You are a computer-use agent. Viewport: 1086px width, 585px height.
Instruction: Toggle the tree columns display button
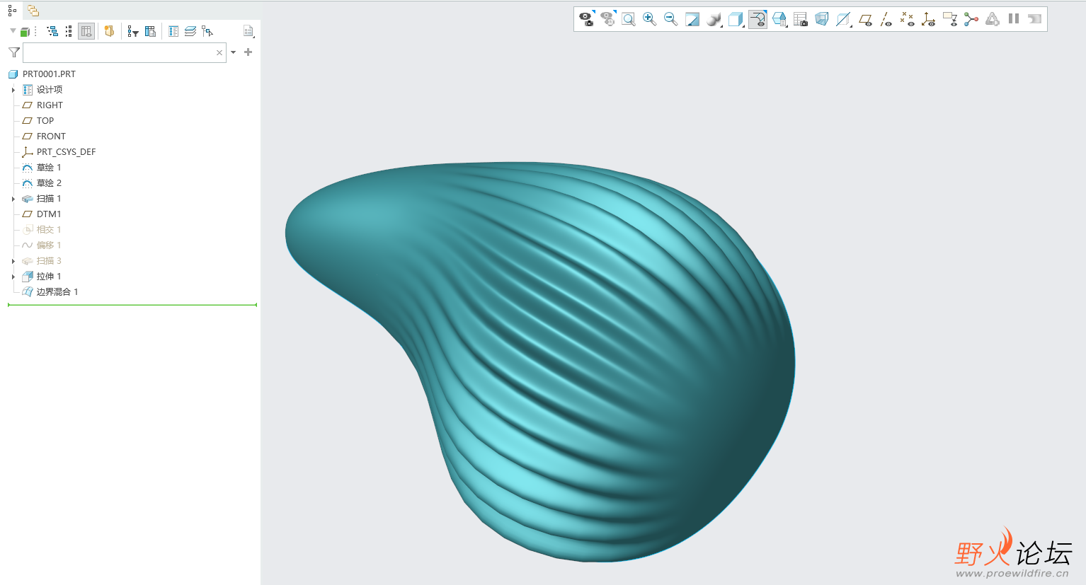[86, 31]
